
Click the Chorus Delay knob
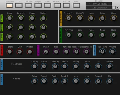pos(35,81)
